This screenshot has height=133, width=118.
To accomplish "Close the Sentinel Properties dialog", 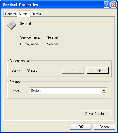I will click(113, 5).
